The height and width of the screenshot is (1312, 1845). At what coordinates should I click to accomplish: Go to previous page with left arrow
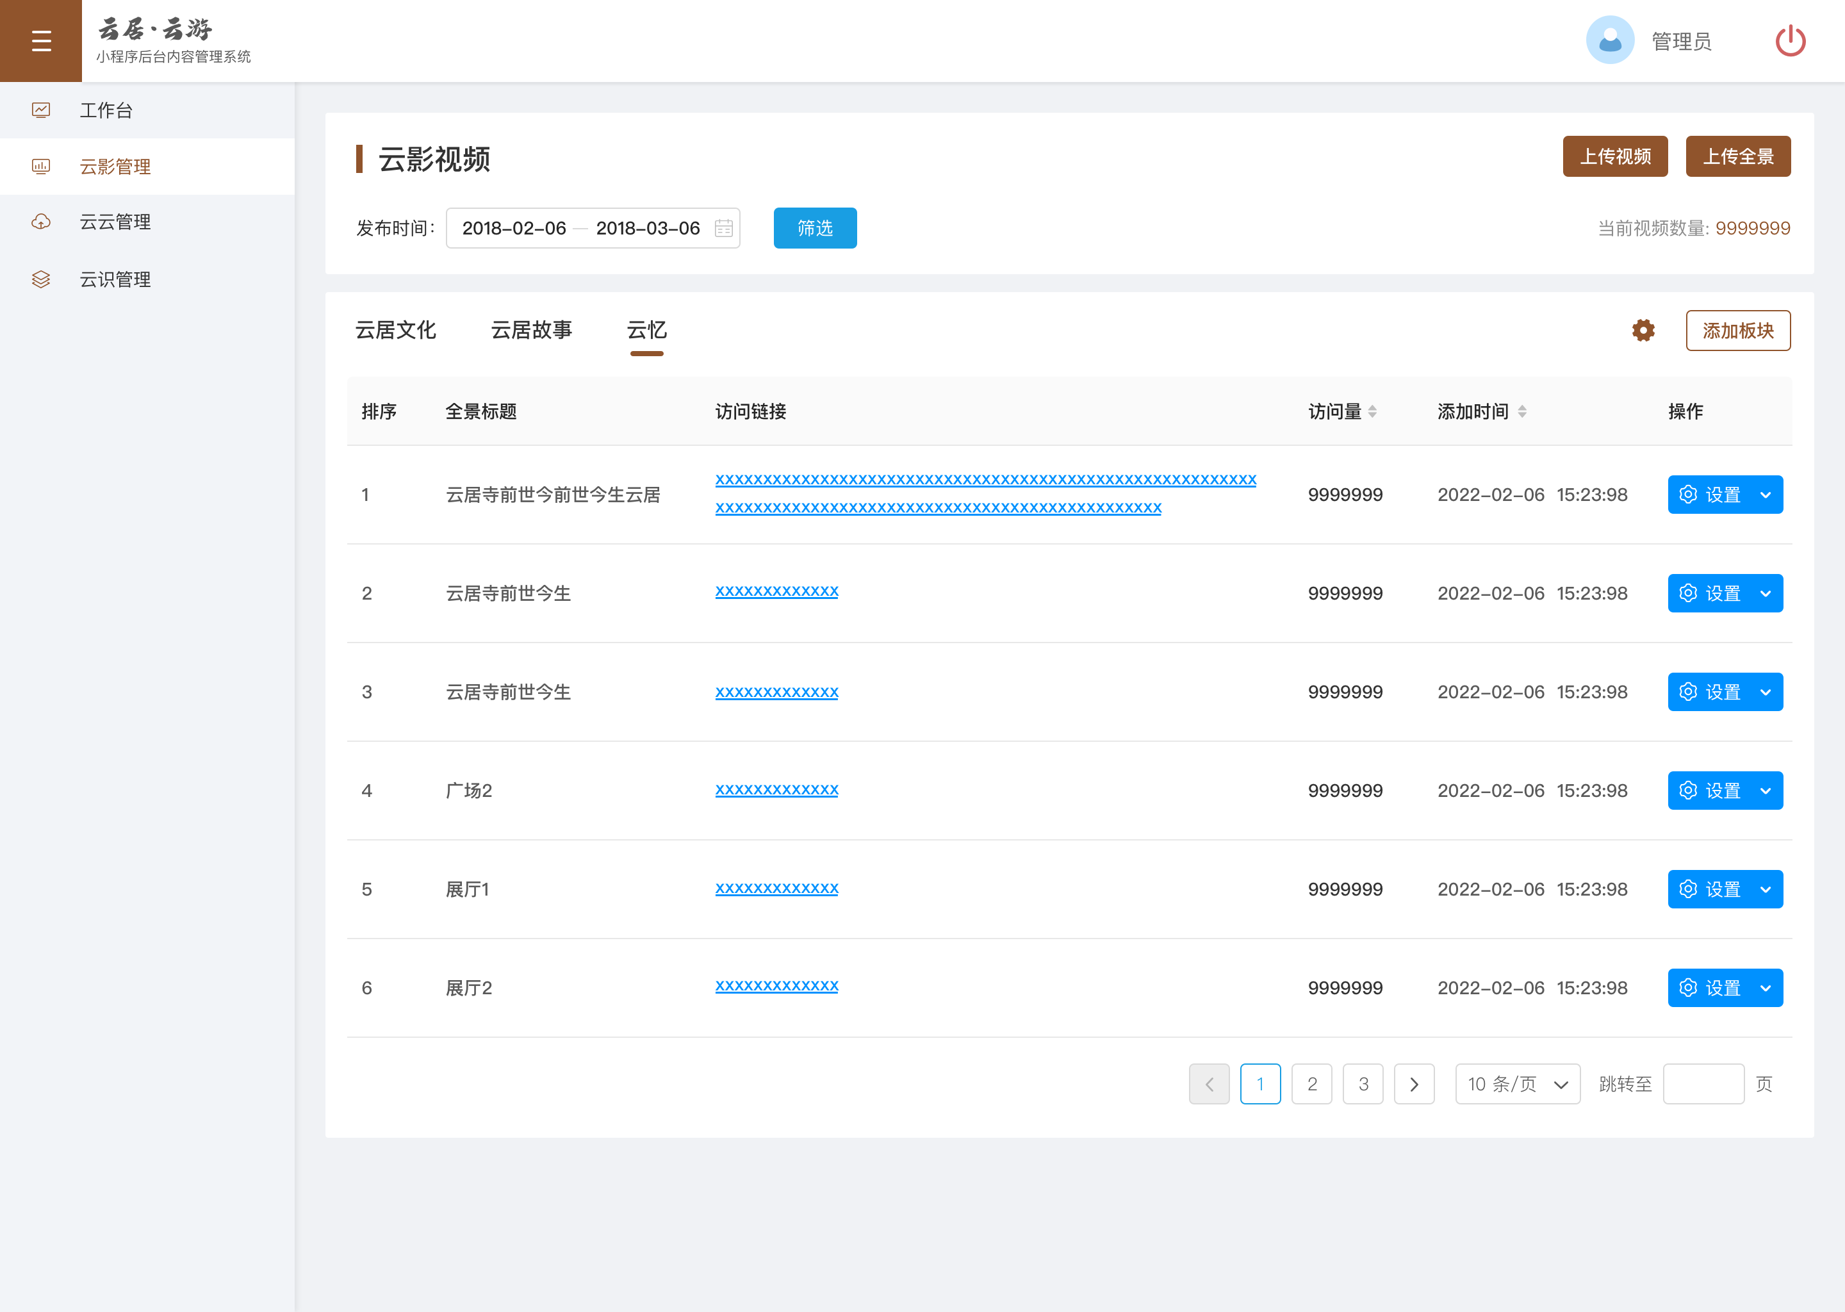click(x=1209, y=1084)
